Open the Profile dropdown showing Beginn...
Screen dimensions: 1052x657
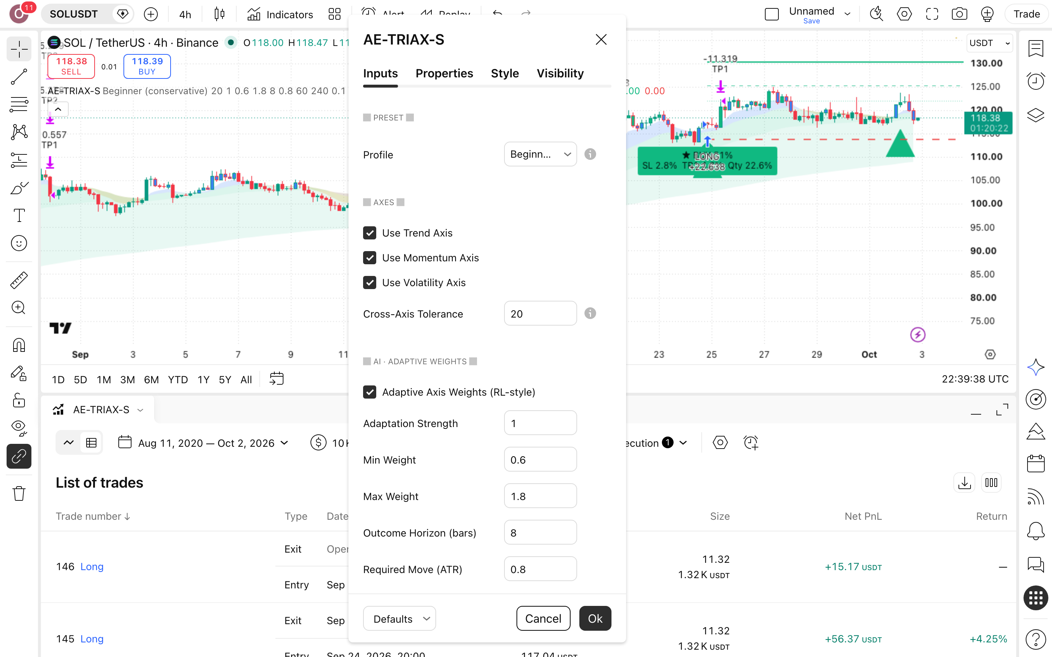point(540,154)
